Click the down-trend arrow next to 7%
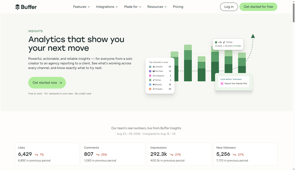Viewport: 295px width, 171px height. (36, 154)
